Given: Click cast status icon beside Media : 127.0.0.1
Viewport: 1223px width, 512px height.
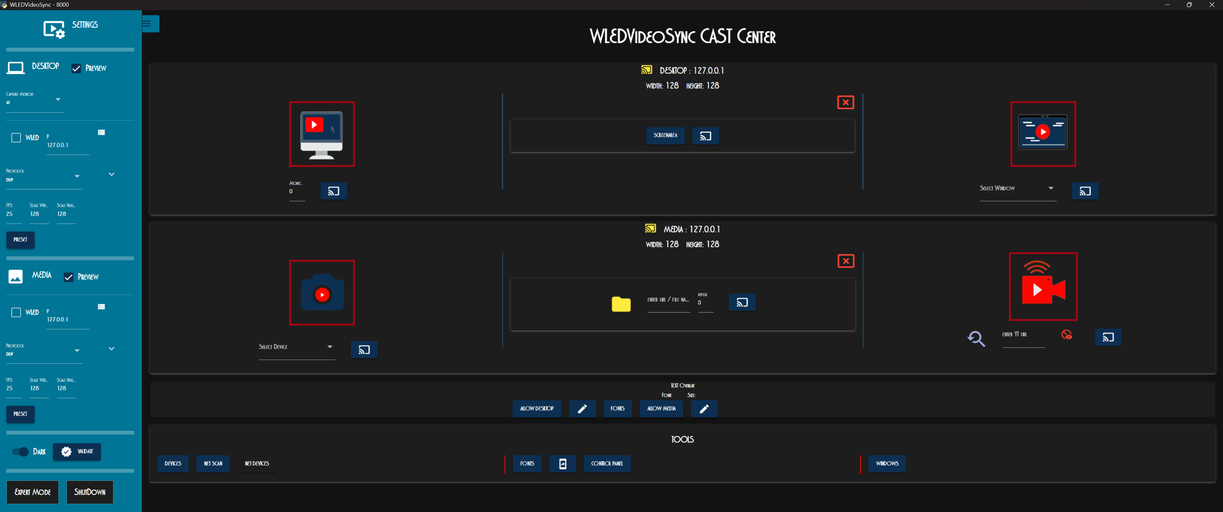Looking at the screenshot, I should (x=650, y=228).
